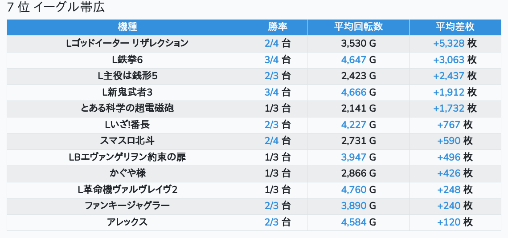The width and height of the screenshot is (508, 238).
Task: Click the 勝率 column header
Action: pos(277,27)
